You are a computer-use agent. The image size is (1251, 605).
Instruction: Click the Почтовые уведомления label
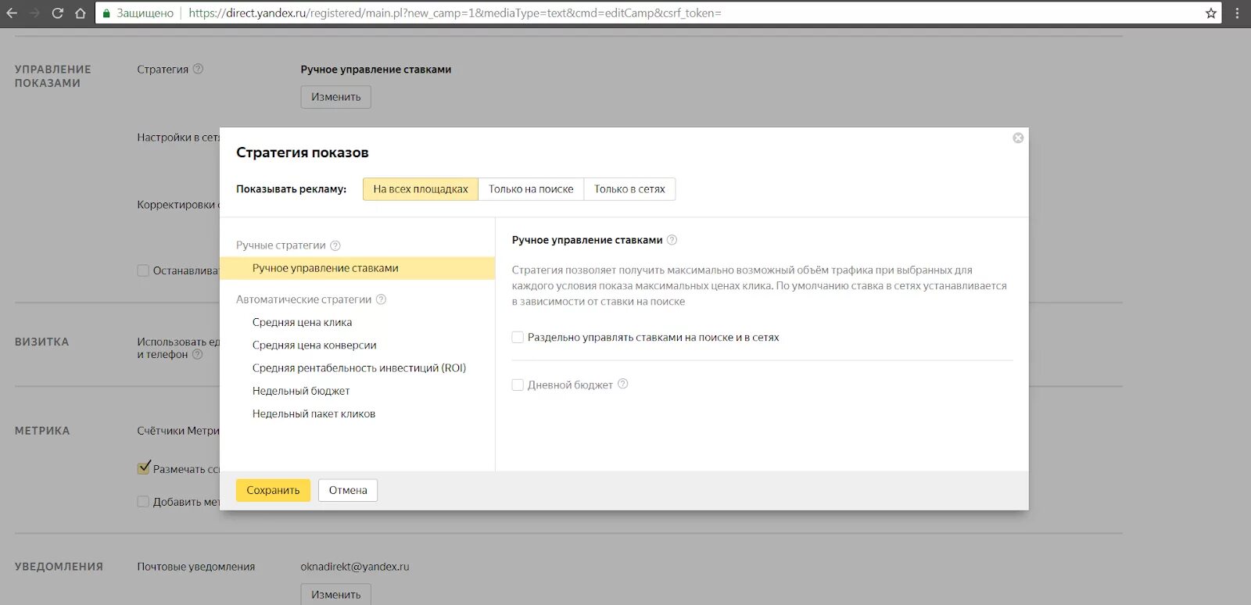click(x=196, y=567)
